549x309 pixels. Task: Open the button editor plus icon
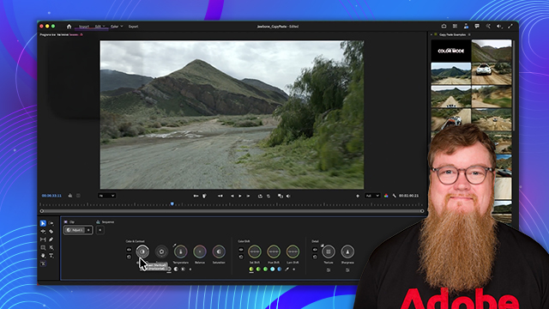click(x=358, y=197)
